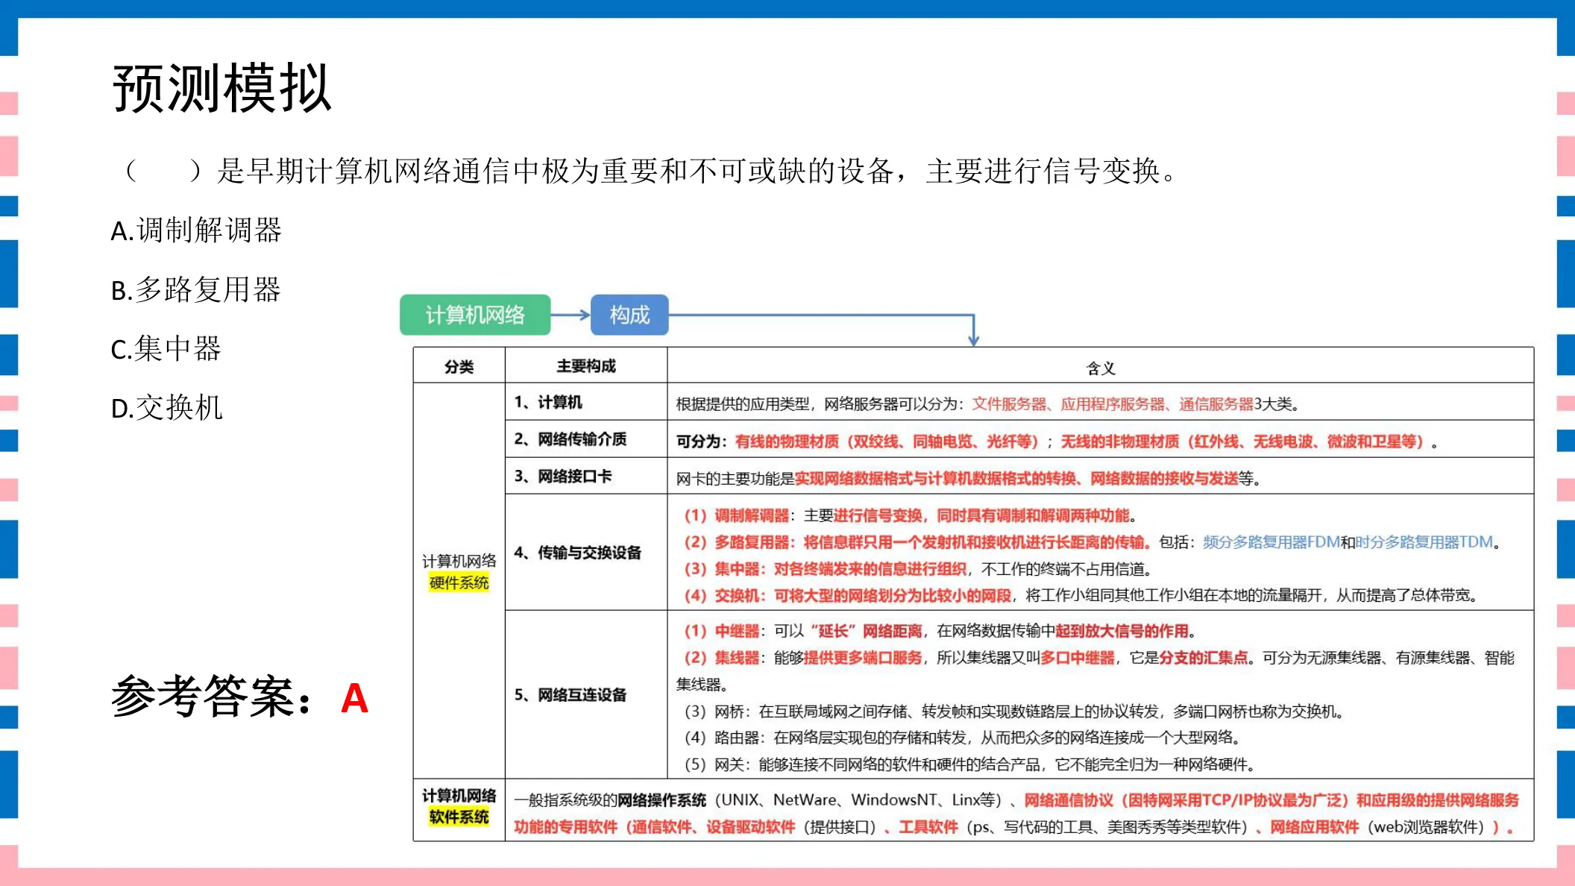Click the blue 频分多路复用器FDM text

[x=1271, y=542]
